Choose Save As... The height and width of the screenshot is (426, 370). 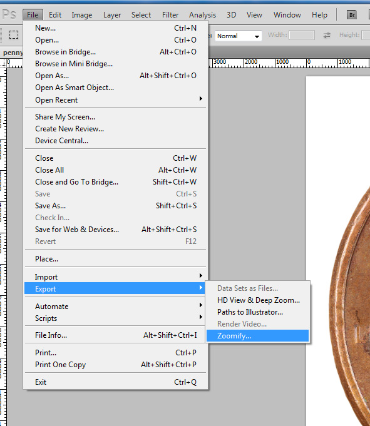[116, 206]
